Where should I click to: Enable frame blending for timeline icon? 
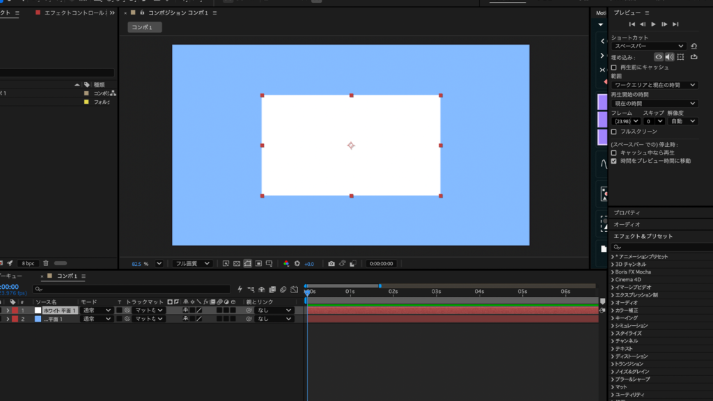tap(272, 289)
